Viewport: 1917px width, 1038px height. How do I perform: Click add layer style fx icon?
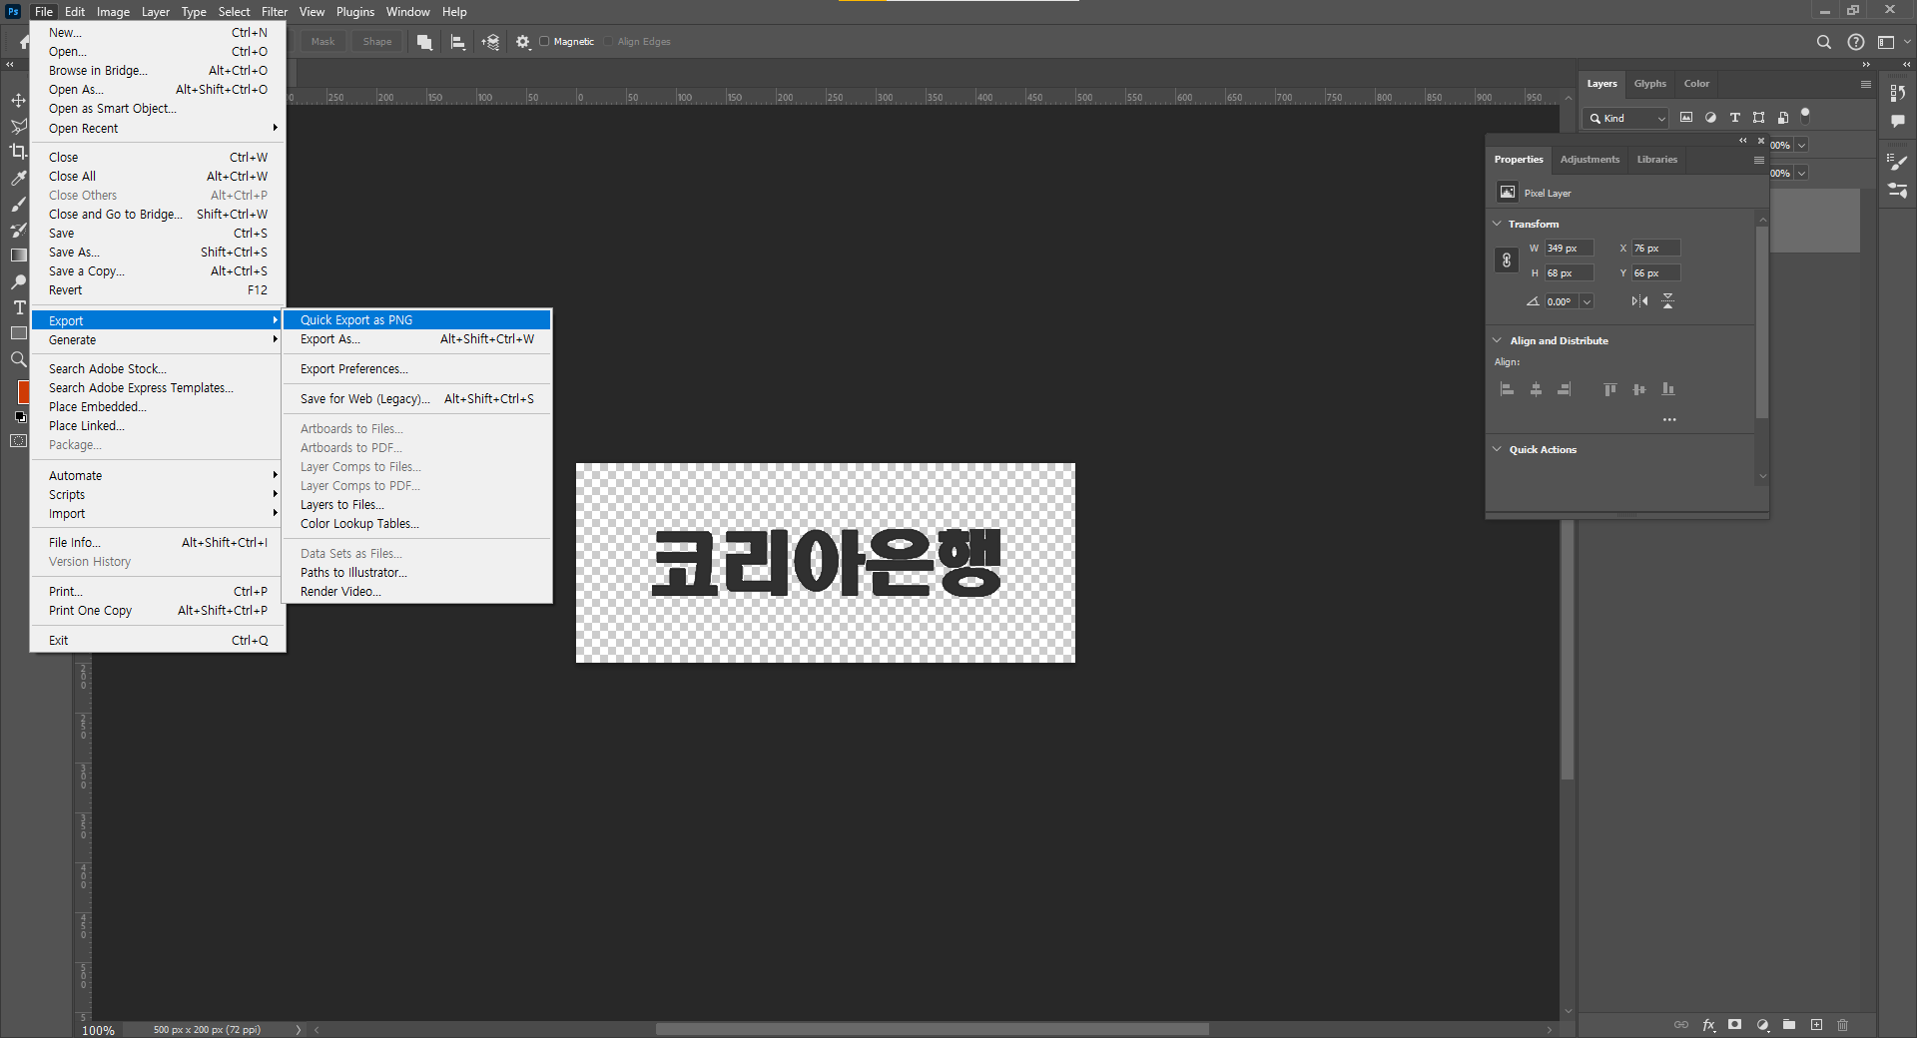pos(1708,1025)
